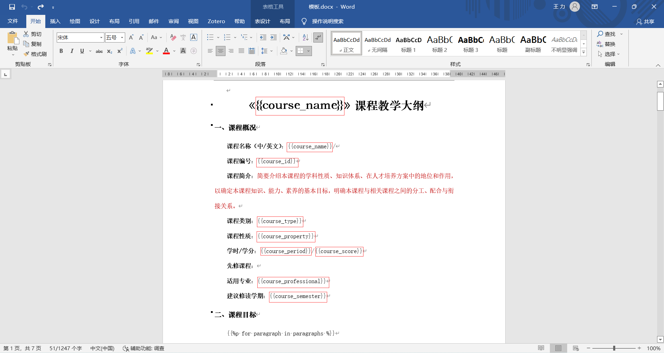Switch to read mode in status bar

click(x=541, y=348)
